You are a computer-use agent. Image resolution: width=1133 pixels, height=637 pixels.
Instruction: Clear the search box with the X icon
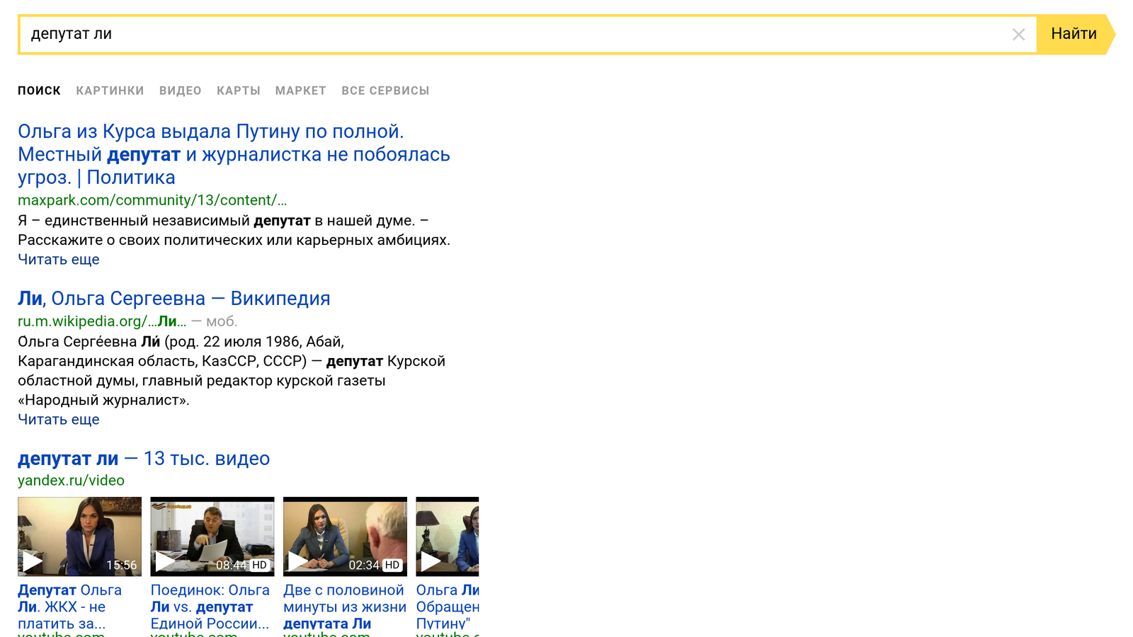pyautogui.click(x=1018, y=35)
